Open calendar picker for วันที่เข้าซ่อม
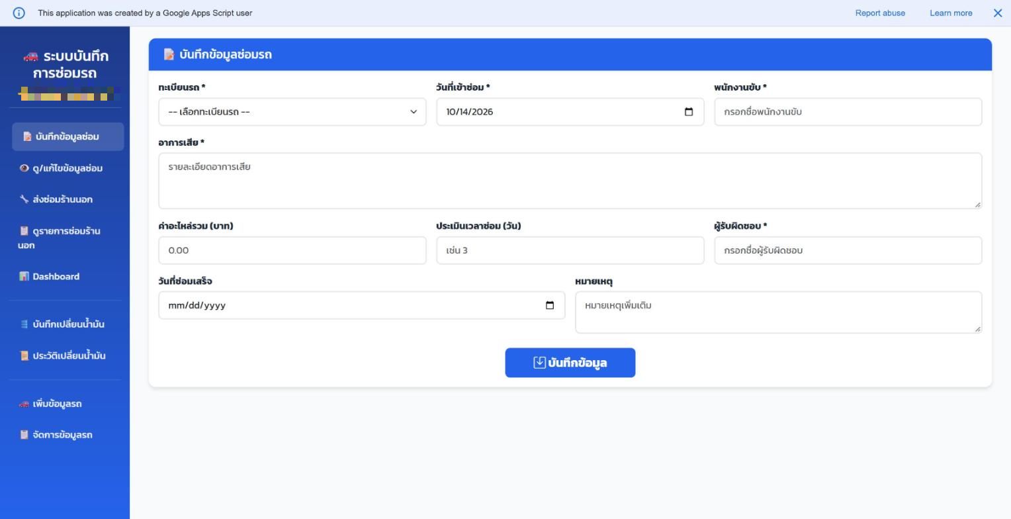 click(689, 112)
